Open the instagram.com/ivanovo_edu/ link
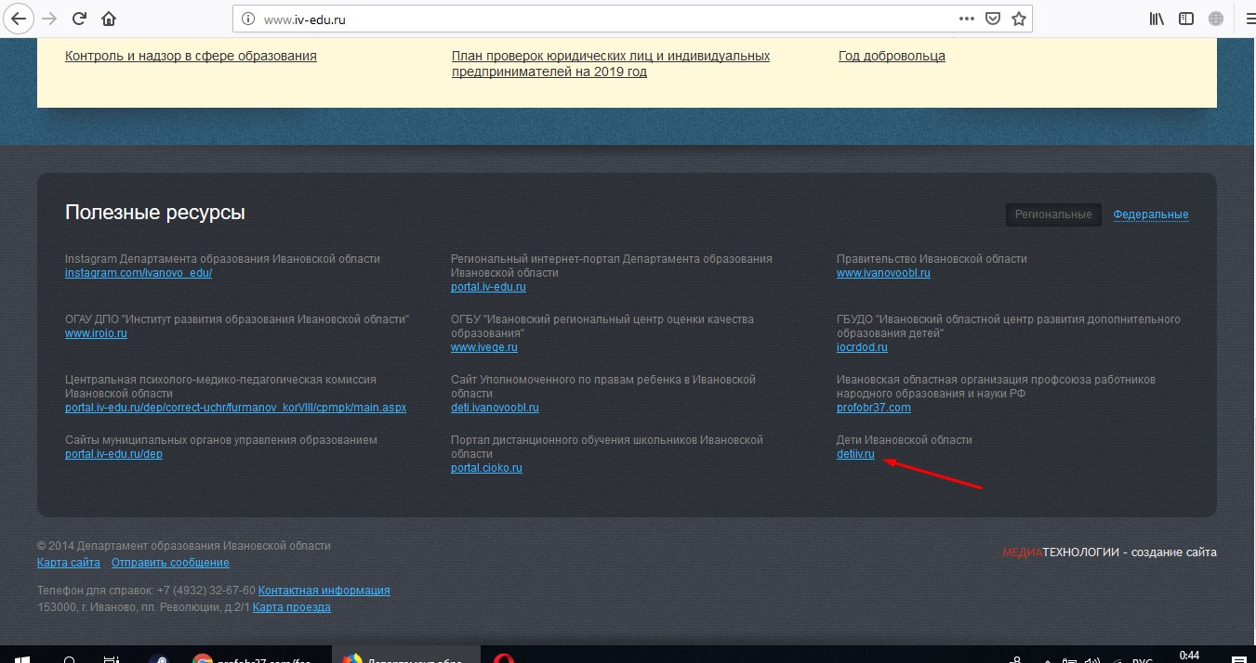 tap(139, 273)
